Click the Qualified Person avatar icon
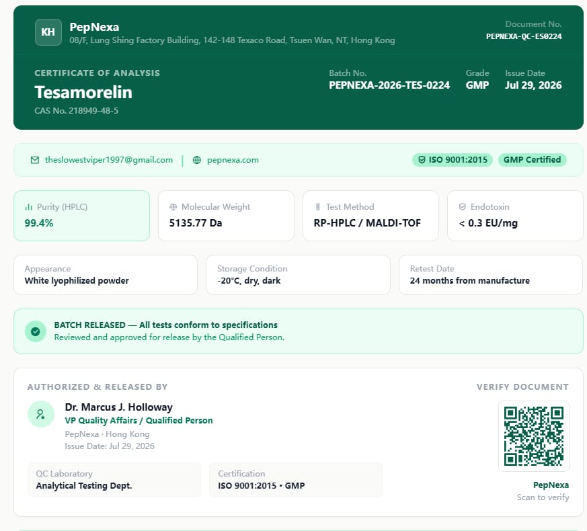Viewport: 587px width, 531px height. pyautogui.click(x=41, y=414)
